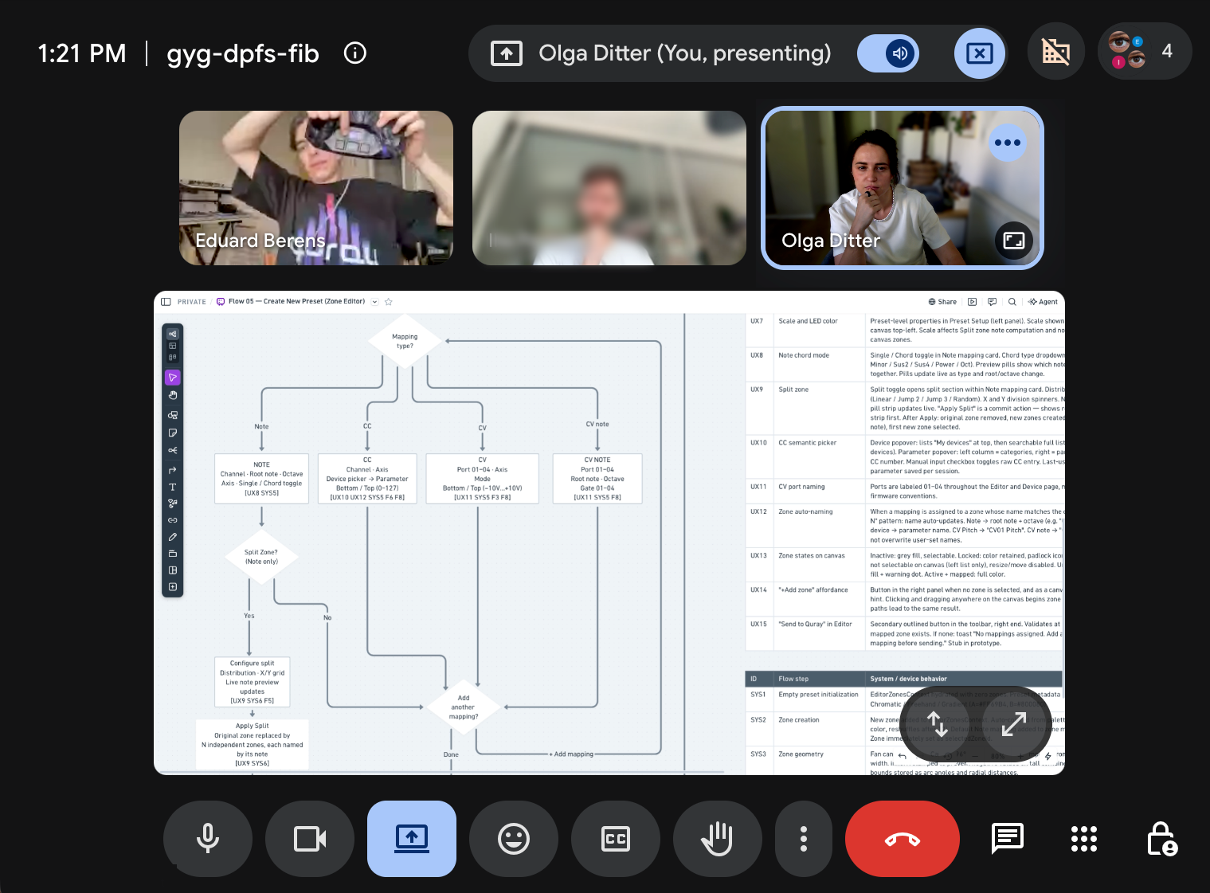The height and width of the screenshot is (893, 1210).
Task: Select the mind map branch tool
Action: [173, 451]
